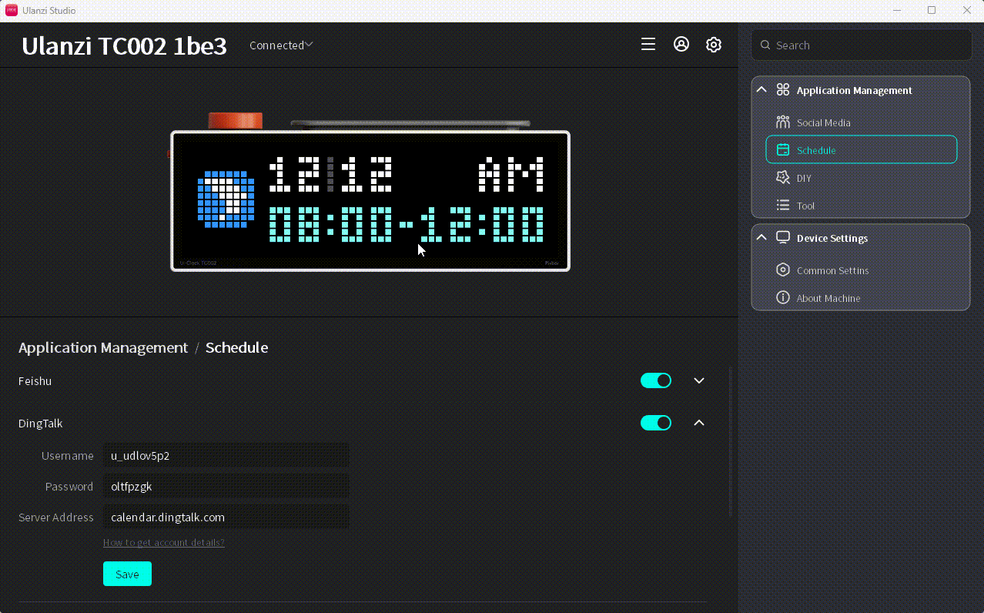The image size is (984, 613).
Task: Collapse the Device Settings group
Action: point(761,238)
